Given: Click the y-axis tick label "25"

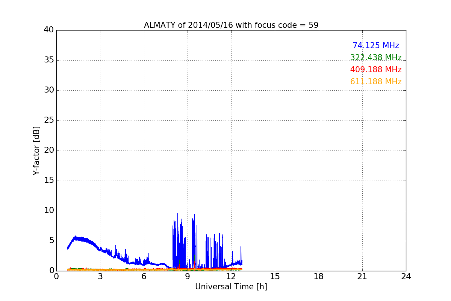Looking at the screenshot, I should [49, 120].
